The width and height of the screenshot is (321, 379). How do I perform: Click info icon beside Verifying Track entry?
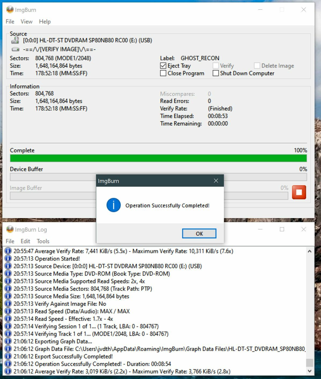pyautogui.click(x=8, y=334)
